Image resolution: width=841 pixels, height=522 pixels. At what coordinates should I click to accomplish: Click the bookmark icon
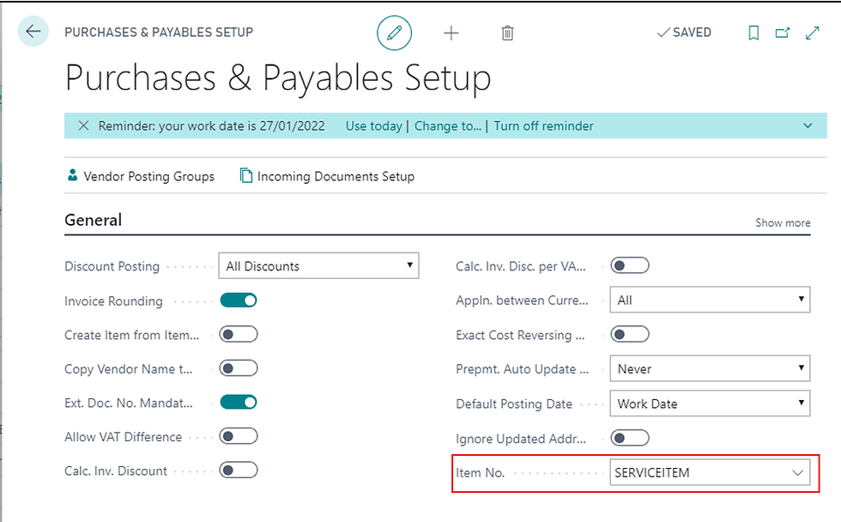click(x=753, y=33)
